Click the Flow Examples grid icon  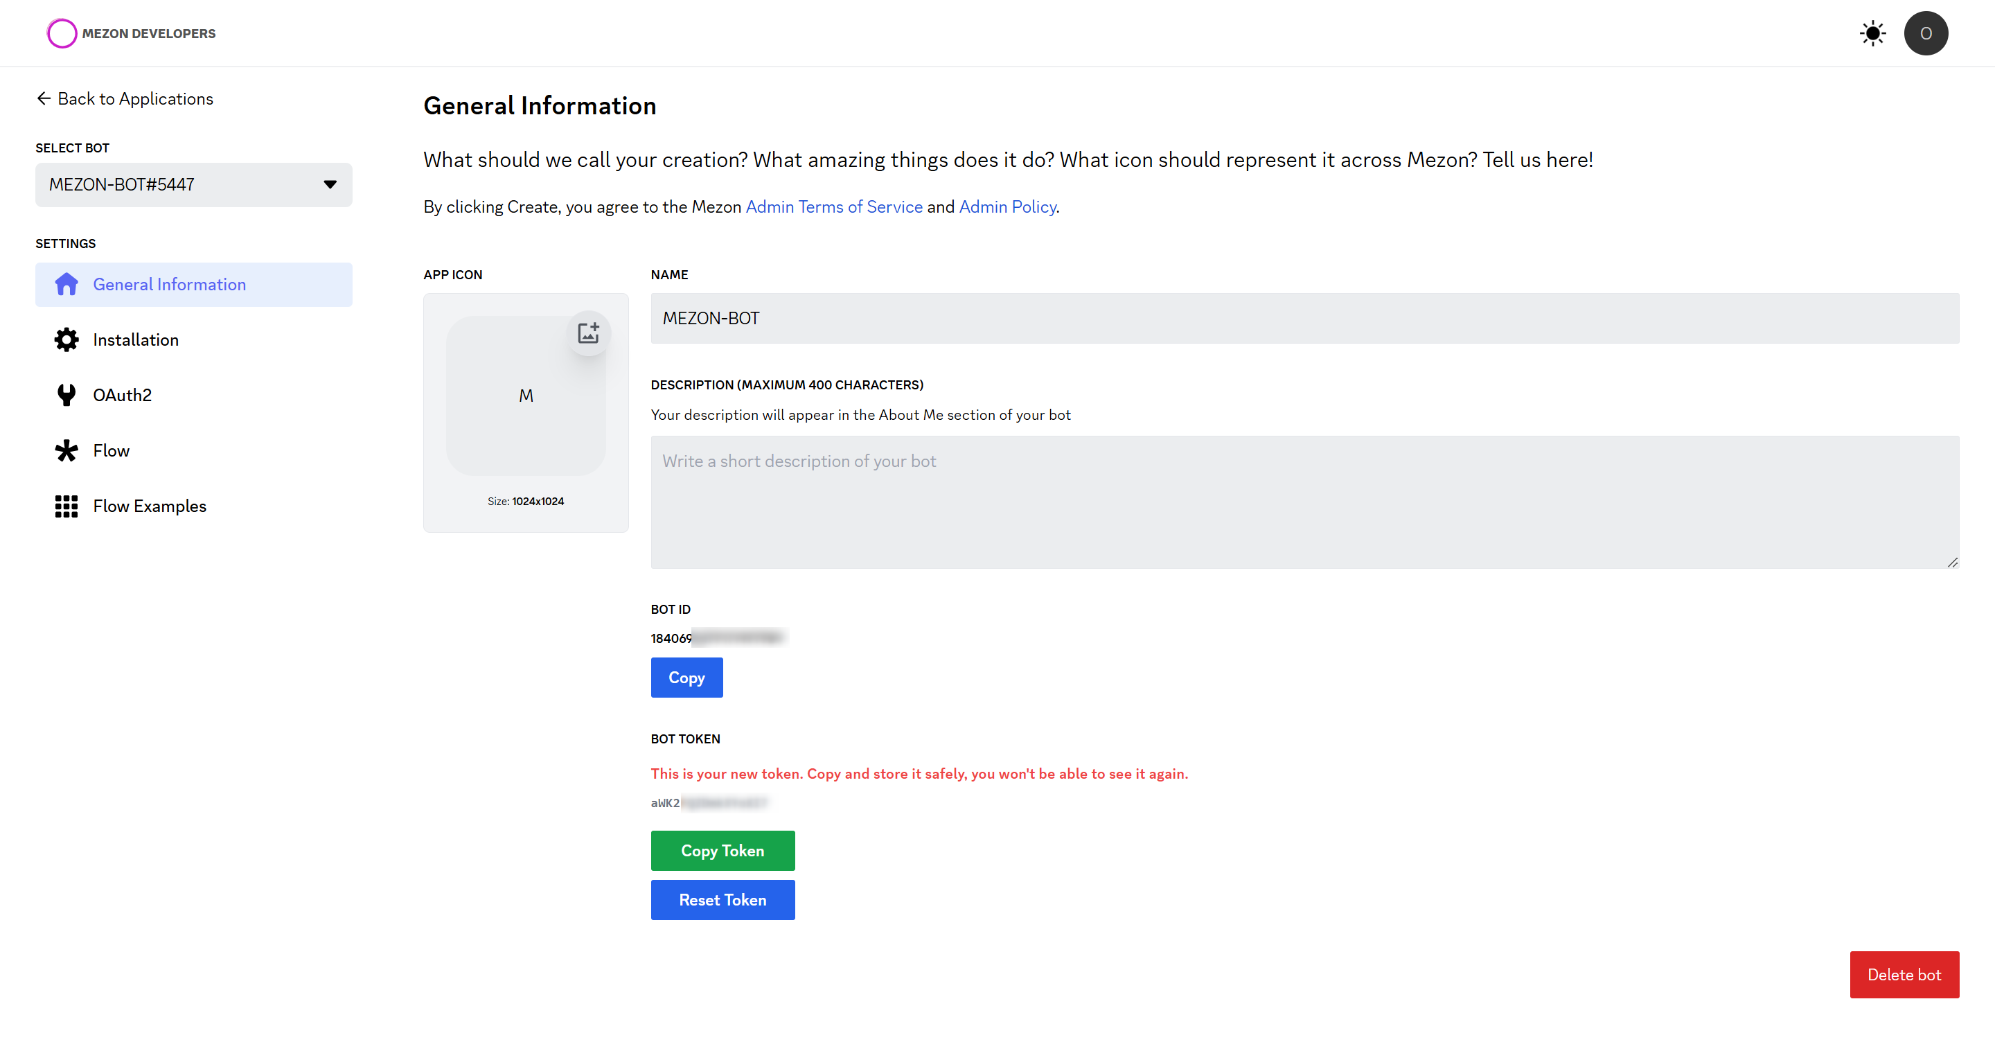pos(66,506)
